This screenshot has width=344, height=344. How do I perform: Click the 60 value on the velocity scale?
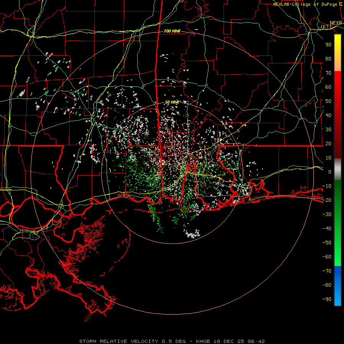(x=328, y=87)
